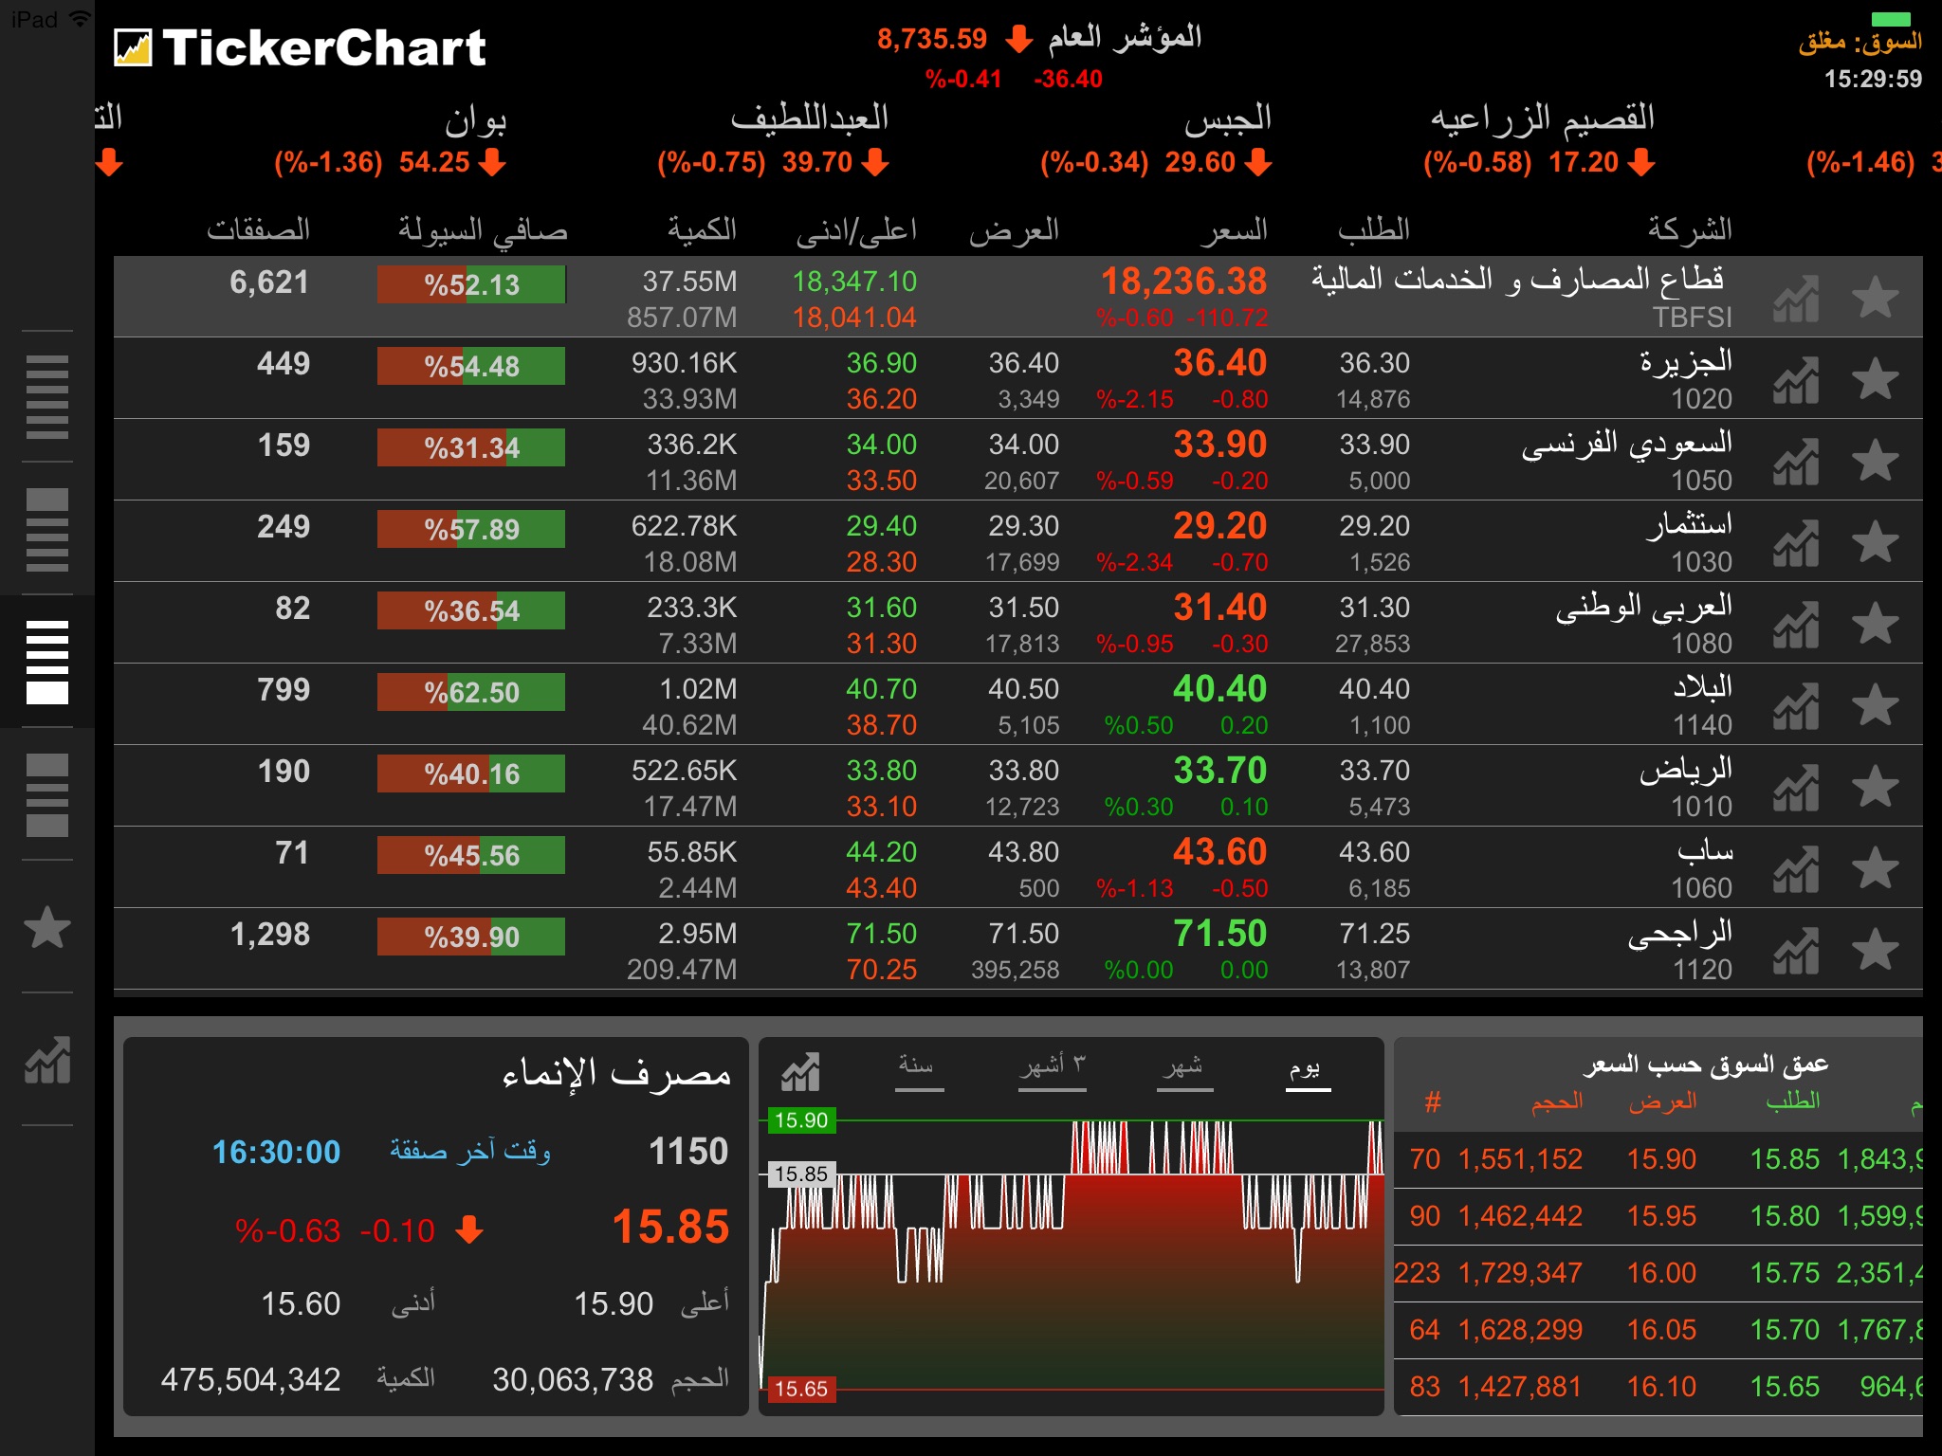Open chart for الجزيرة 1020 row
1942x1456 pixels.
click(x=1796, y=380)
